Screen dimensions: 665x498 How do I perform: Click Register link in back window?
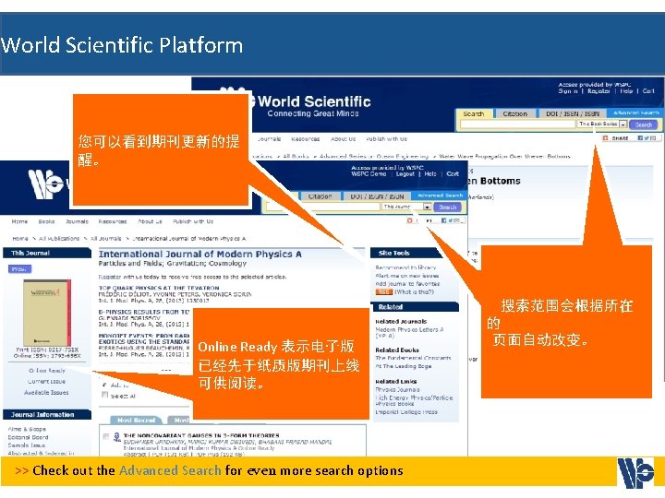(x=598, y=91)
